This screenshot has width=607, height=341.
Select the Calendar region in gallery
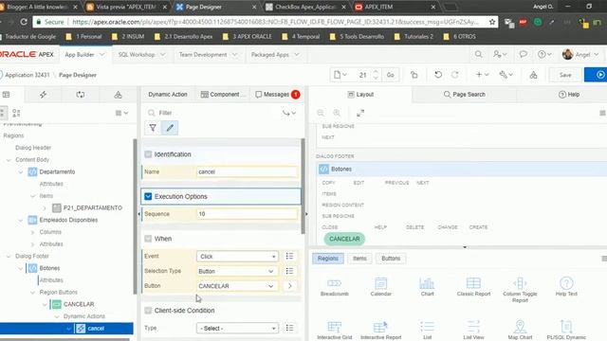pyautogui.click(x=381, y=286)
